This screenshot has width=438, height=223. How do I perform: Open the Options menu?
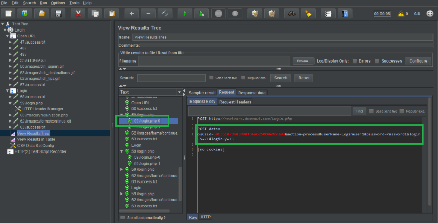coord(58,3)
